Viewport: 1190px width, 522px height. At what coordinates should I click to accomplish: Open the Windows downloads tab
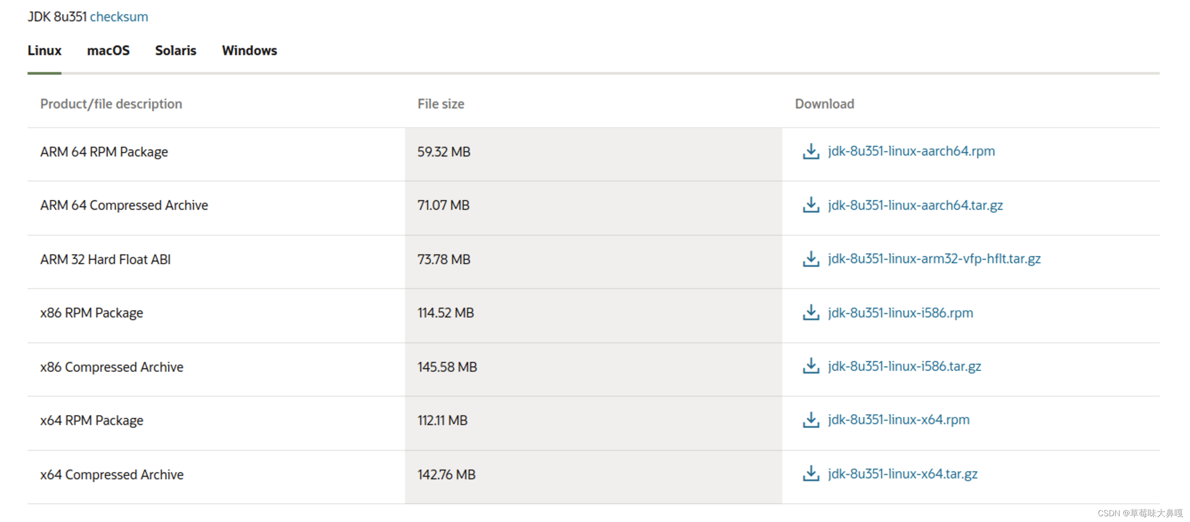pos(250,50)
